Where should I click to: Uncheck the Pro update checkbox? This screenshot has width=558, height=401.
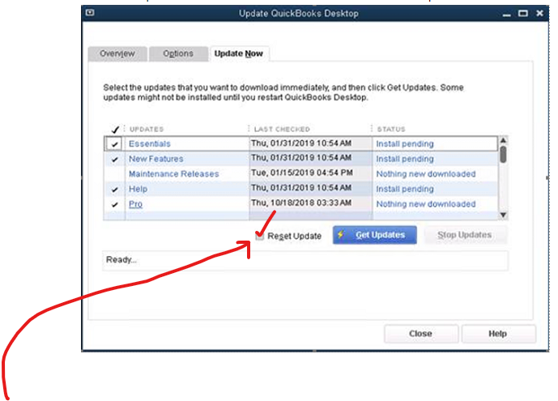[x=114, y=205]
